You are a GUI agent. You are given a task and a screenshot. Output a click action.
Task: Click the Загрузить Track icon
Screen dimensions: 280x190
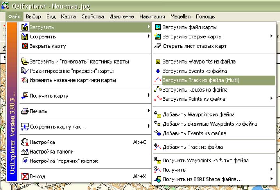[157, 80]
